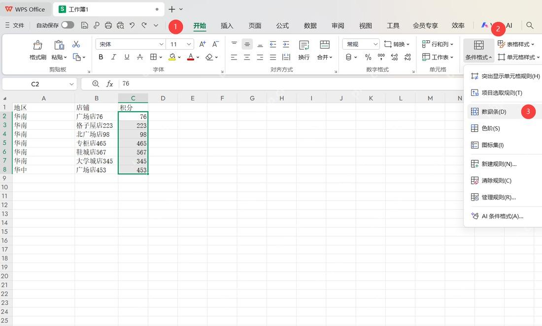The image size is (542, 326).
Task: Switch to the View (视图) tab
Action: point(366,26)
